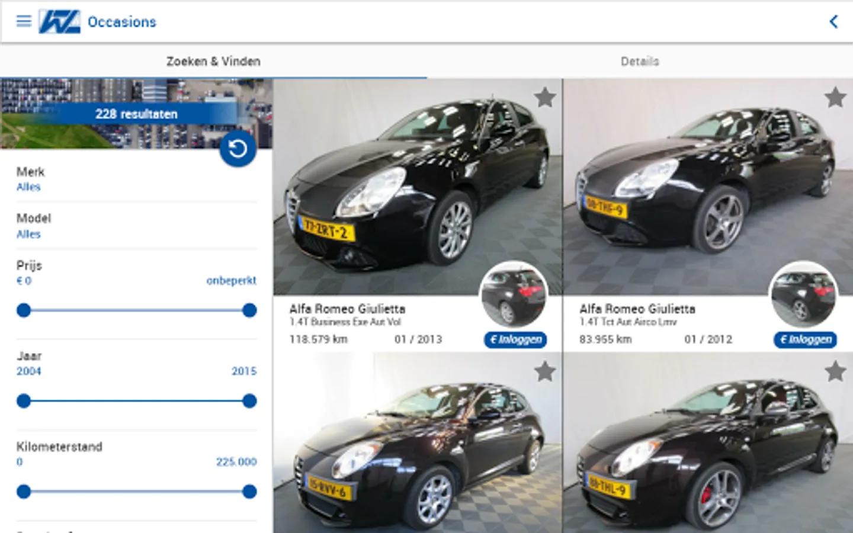Click the '228 resultaten' banner
Image resolution: width=853 pixels, height=533 pixels.
click(136, 114)
